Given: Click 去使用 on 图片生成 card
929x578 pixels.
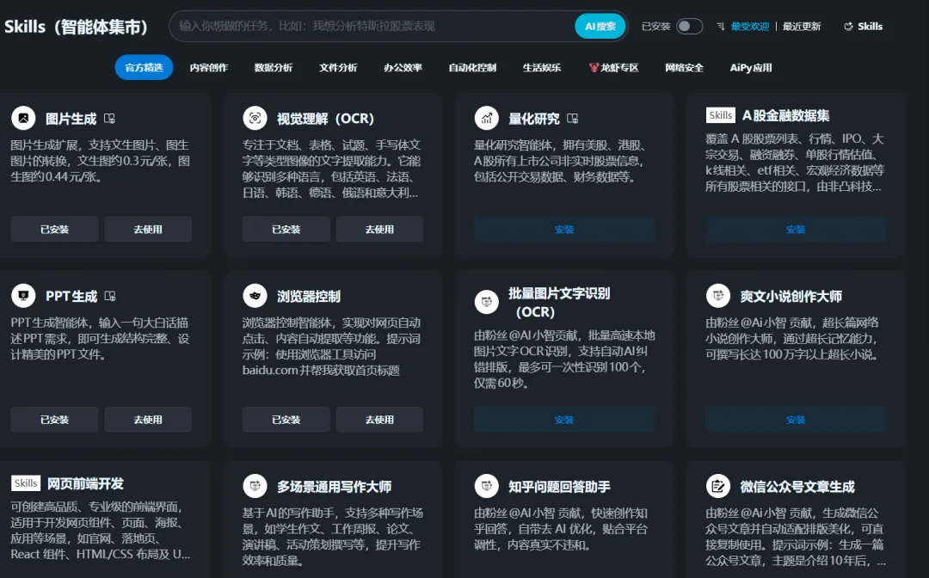Looking at the screenshot, I should pyautogui.click(x=148, y=229).
